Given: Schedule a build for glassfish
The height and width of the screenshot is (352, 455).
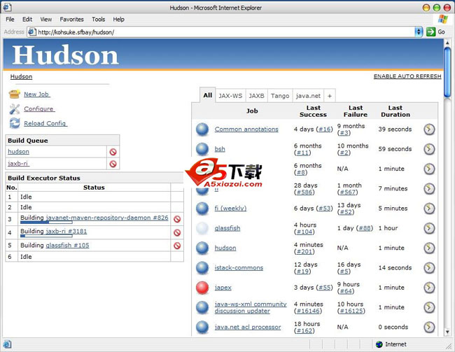Looking at the screenshot, I should coord(429,228).
